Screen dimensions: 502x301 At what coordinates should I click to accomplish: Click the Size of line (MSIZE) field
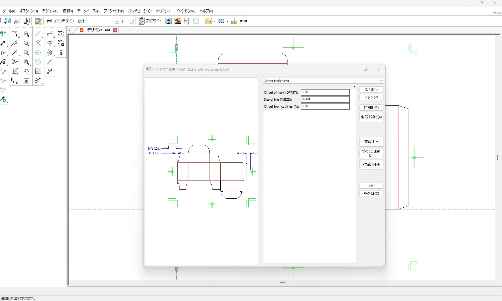pos(325,99)
